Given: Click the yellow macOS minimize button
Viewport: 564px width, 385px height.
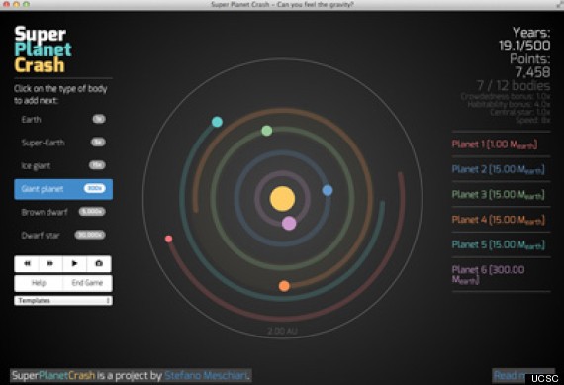Looking at the screenshot, I should coord(16,4).
